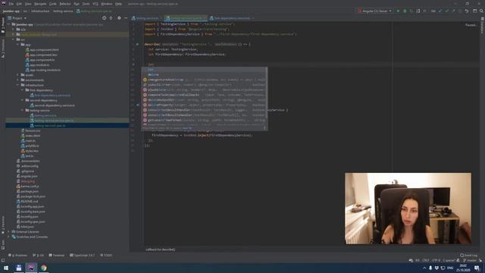Click the describe run gutter icon
The height and width of the screenshot is (273, 485).
pos(137,44)
